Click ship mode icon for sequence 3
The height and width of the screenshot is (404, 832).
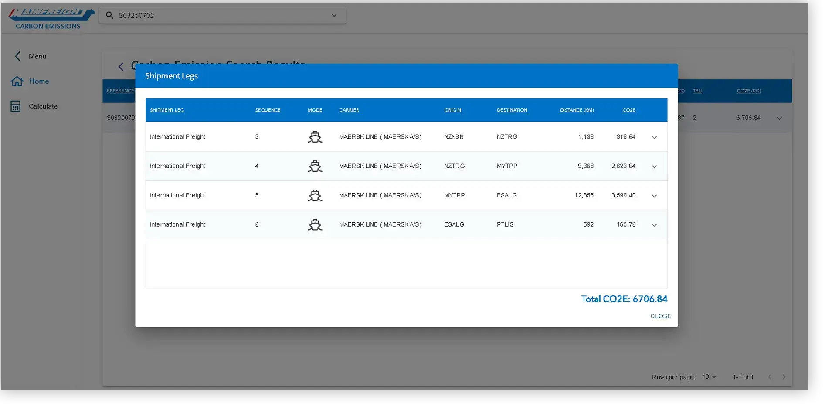tap(315, 137)
